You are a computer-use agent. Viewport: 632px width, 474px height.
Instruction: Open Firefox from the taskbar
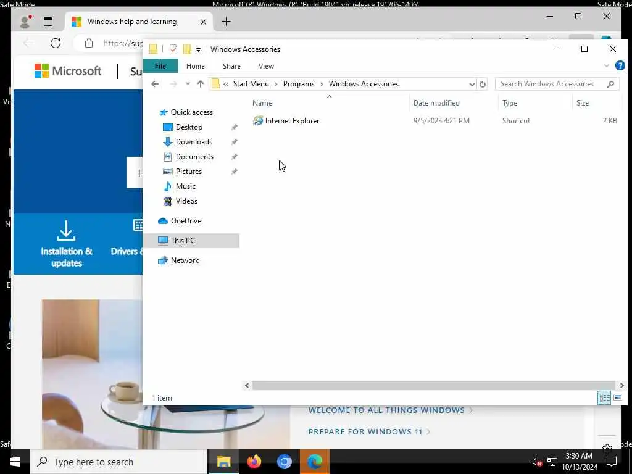click(254, 462)
